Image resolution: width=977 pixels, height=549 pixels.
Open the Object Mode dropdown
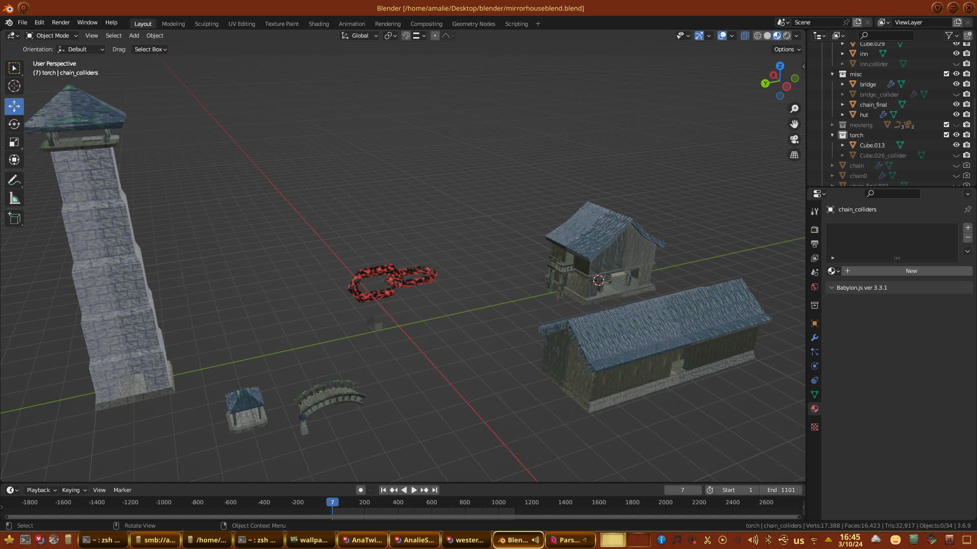(x=52, y=36)
